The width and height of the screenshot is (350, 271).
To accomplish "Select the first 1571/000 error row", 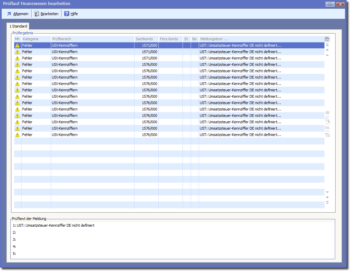I will tap(149, 45).
